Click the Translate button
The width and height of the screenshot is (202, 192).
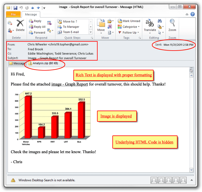click(150, 26)
